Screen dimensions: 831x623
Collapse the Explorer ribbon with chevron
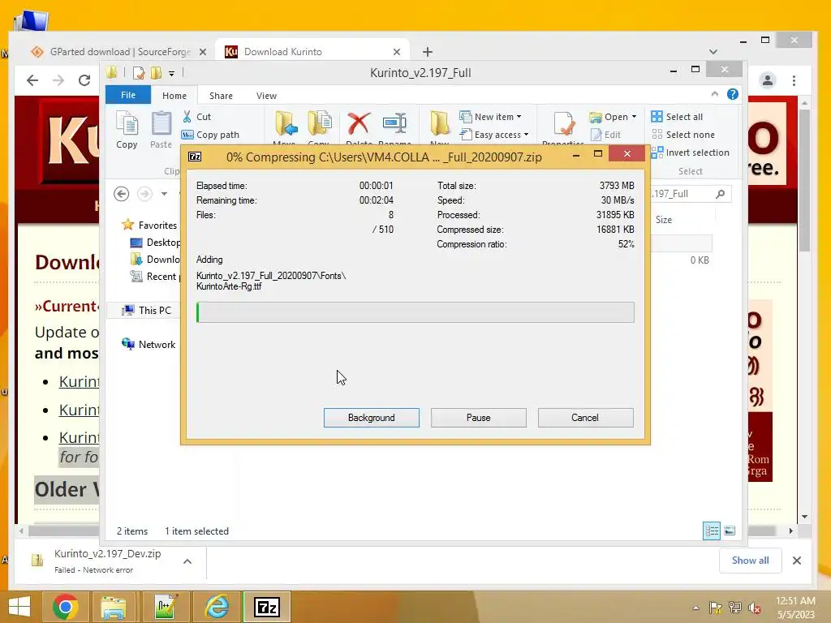pyautogui.click(x=714, y=94)
